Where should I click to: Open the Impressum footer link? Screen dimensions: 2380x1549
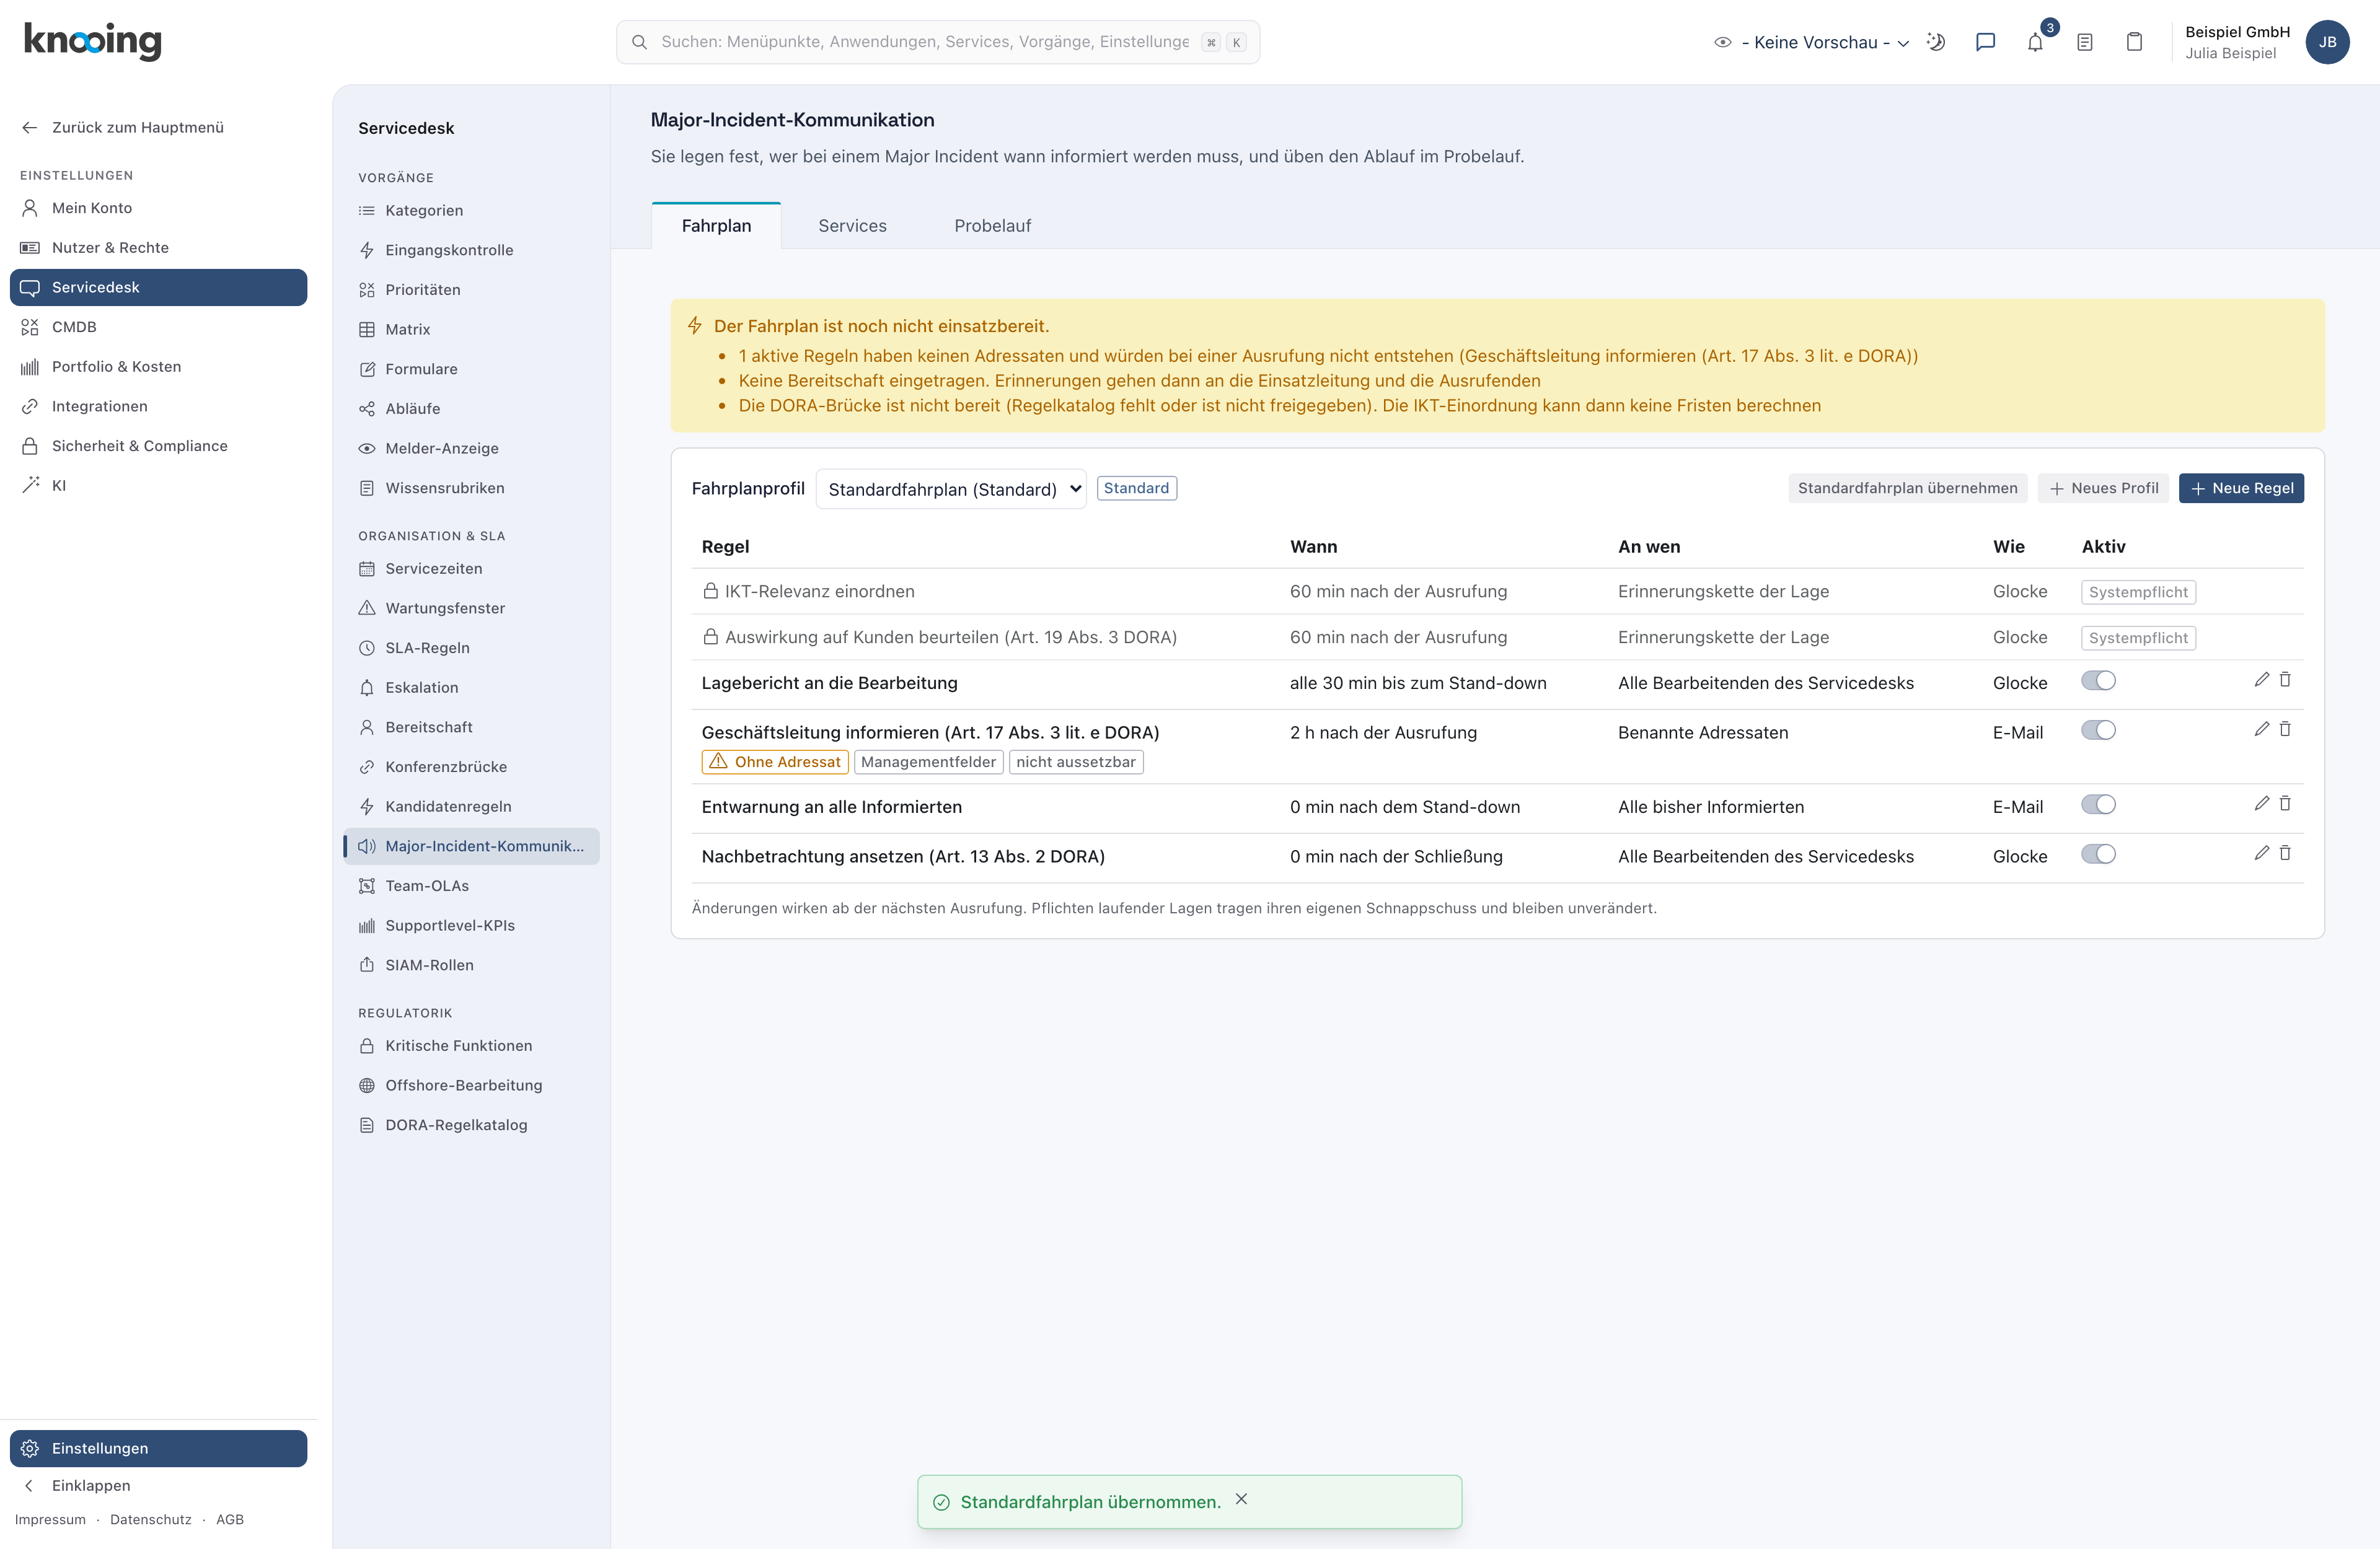[x=50, y=1519]
